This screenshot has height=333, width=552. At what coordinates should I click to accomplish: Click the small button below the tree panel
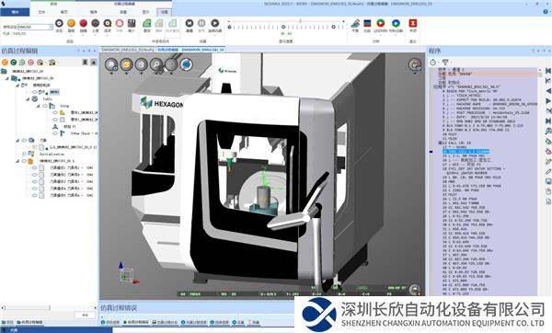(x=85, y=315)
